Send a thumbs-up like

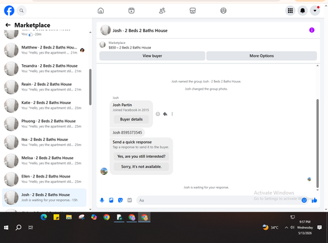tap(314, 200)
